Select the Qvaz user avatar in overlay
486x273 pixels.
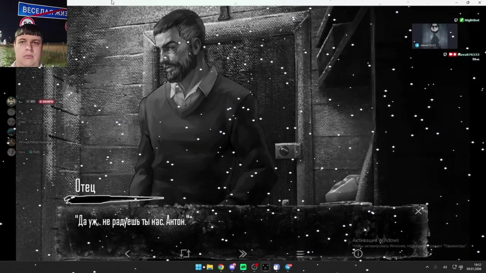pyautogui.click(x=11, y=122)
